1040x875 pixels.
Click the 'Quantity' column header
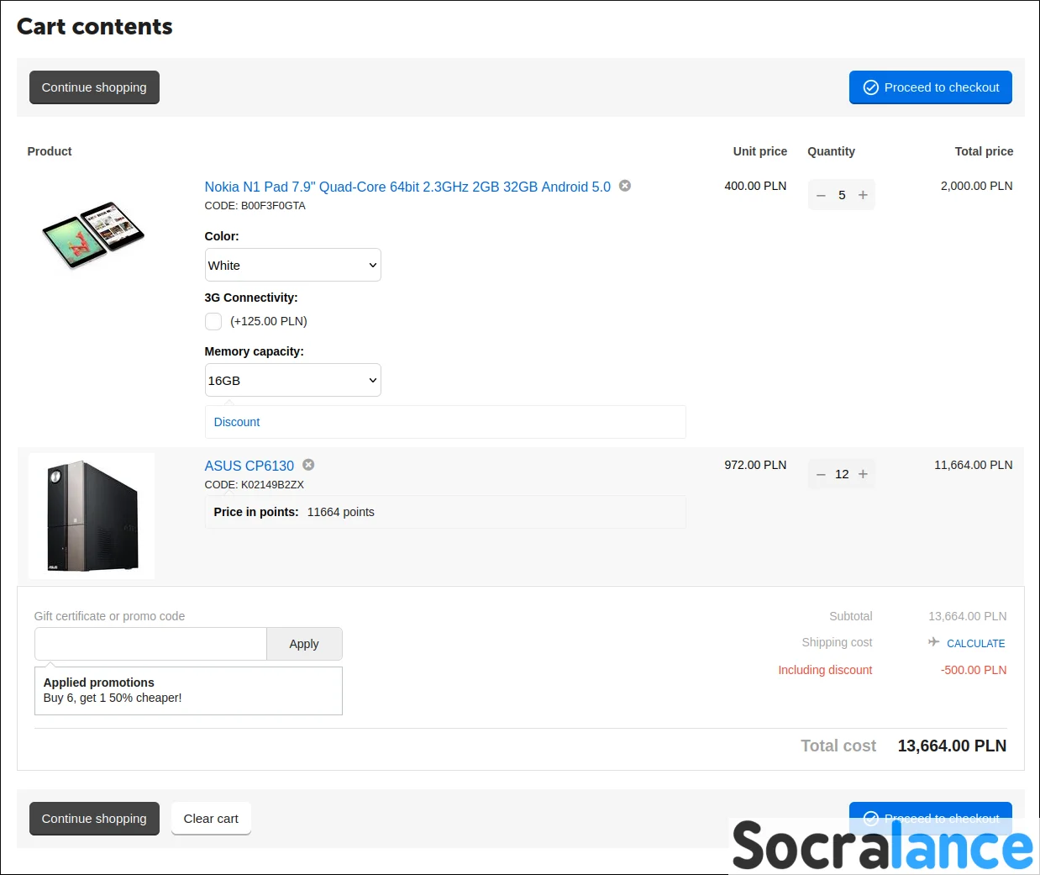pyautogui.click(x=832, y=151)
